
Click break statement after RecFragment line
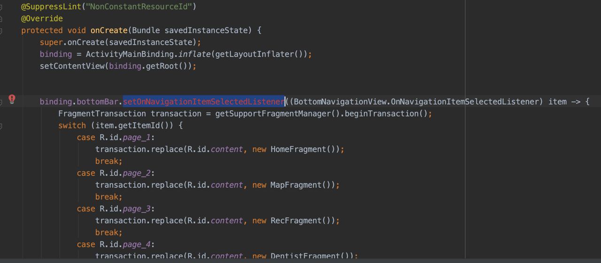(109, 232)
